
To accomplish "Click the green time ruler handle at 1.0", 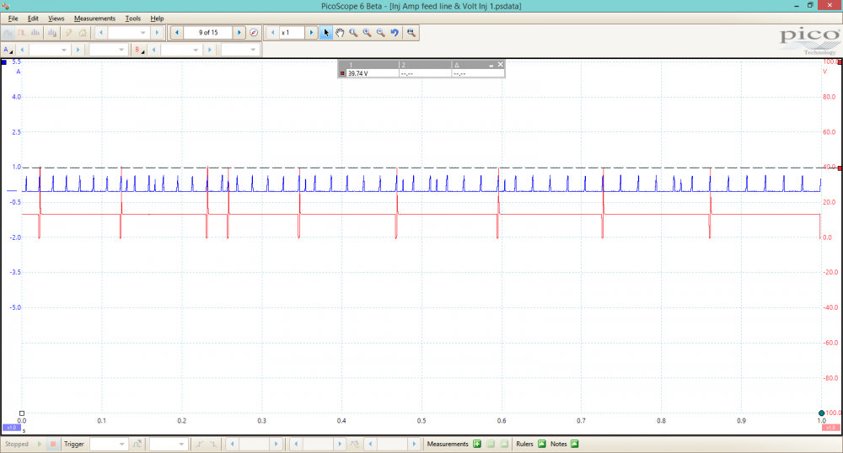I will point(821,413).
